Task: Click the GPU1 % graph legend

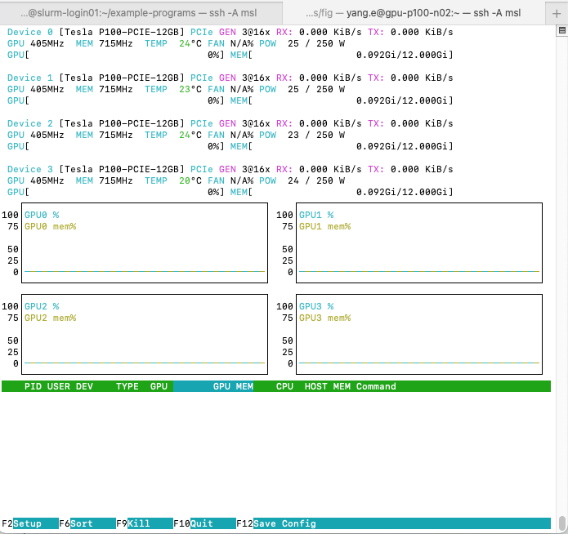Action: (x=316, y=215)
